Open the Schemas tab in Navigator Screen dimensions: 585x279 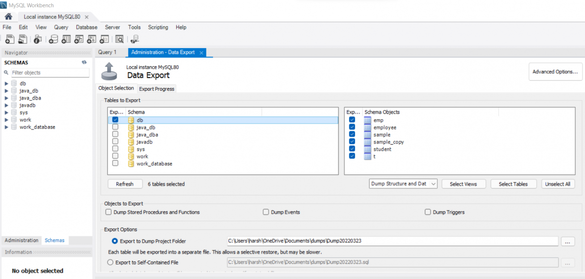click(55, 240)
